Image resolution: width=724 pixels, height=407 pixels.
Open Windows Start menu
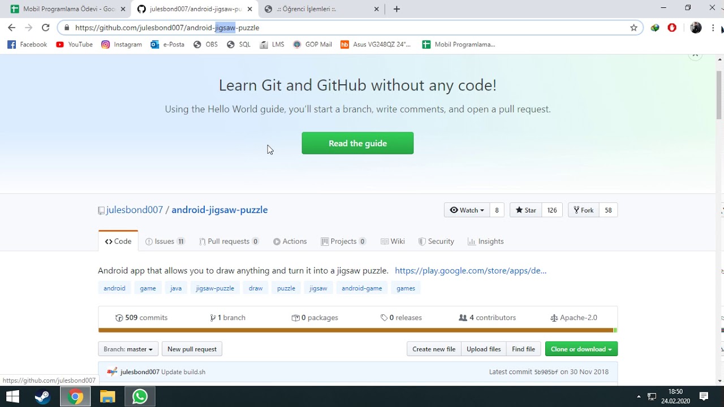(x=12, y=397)
